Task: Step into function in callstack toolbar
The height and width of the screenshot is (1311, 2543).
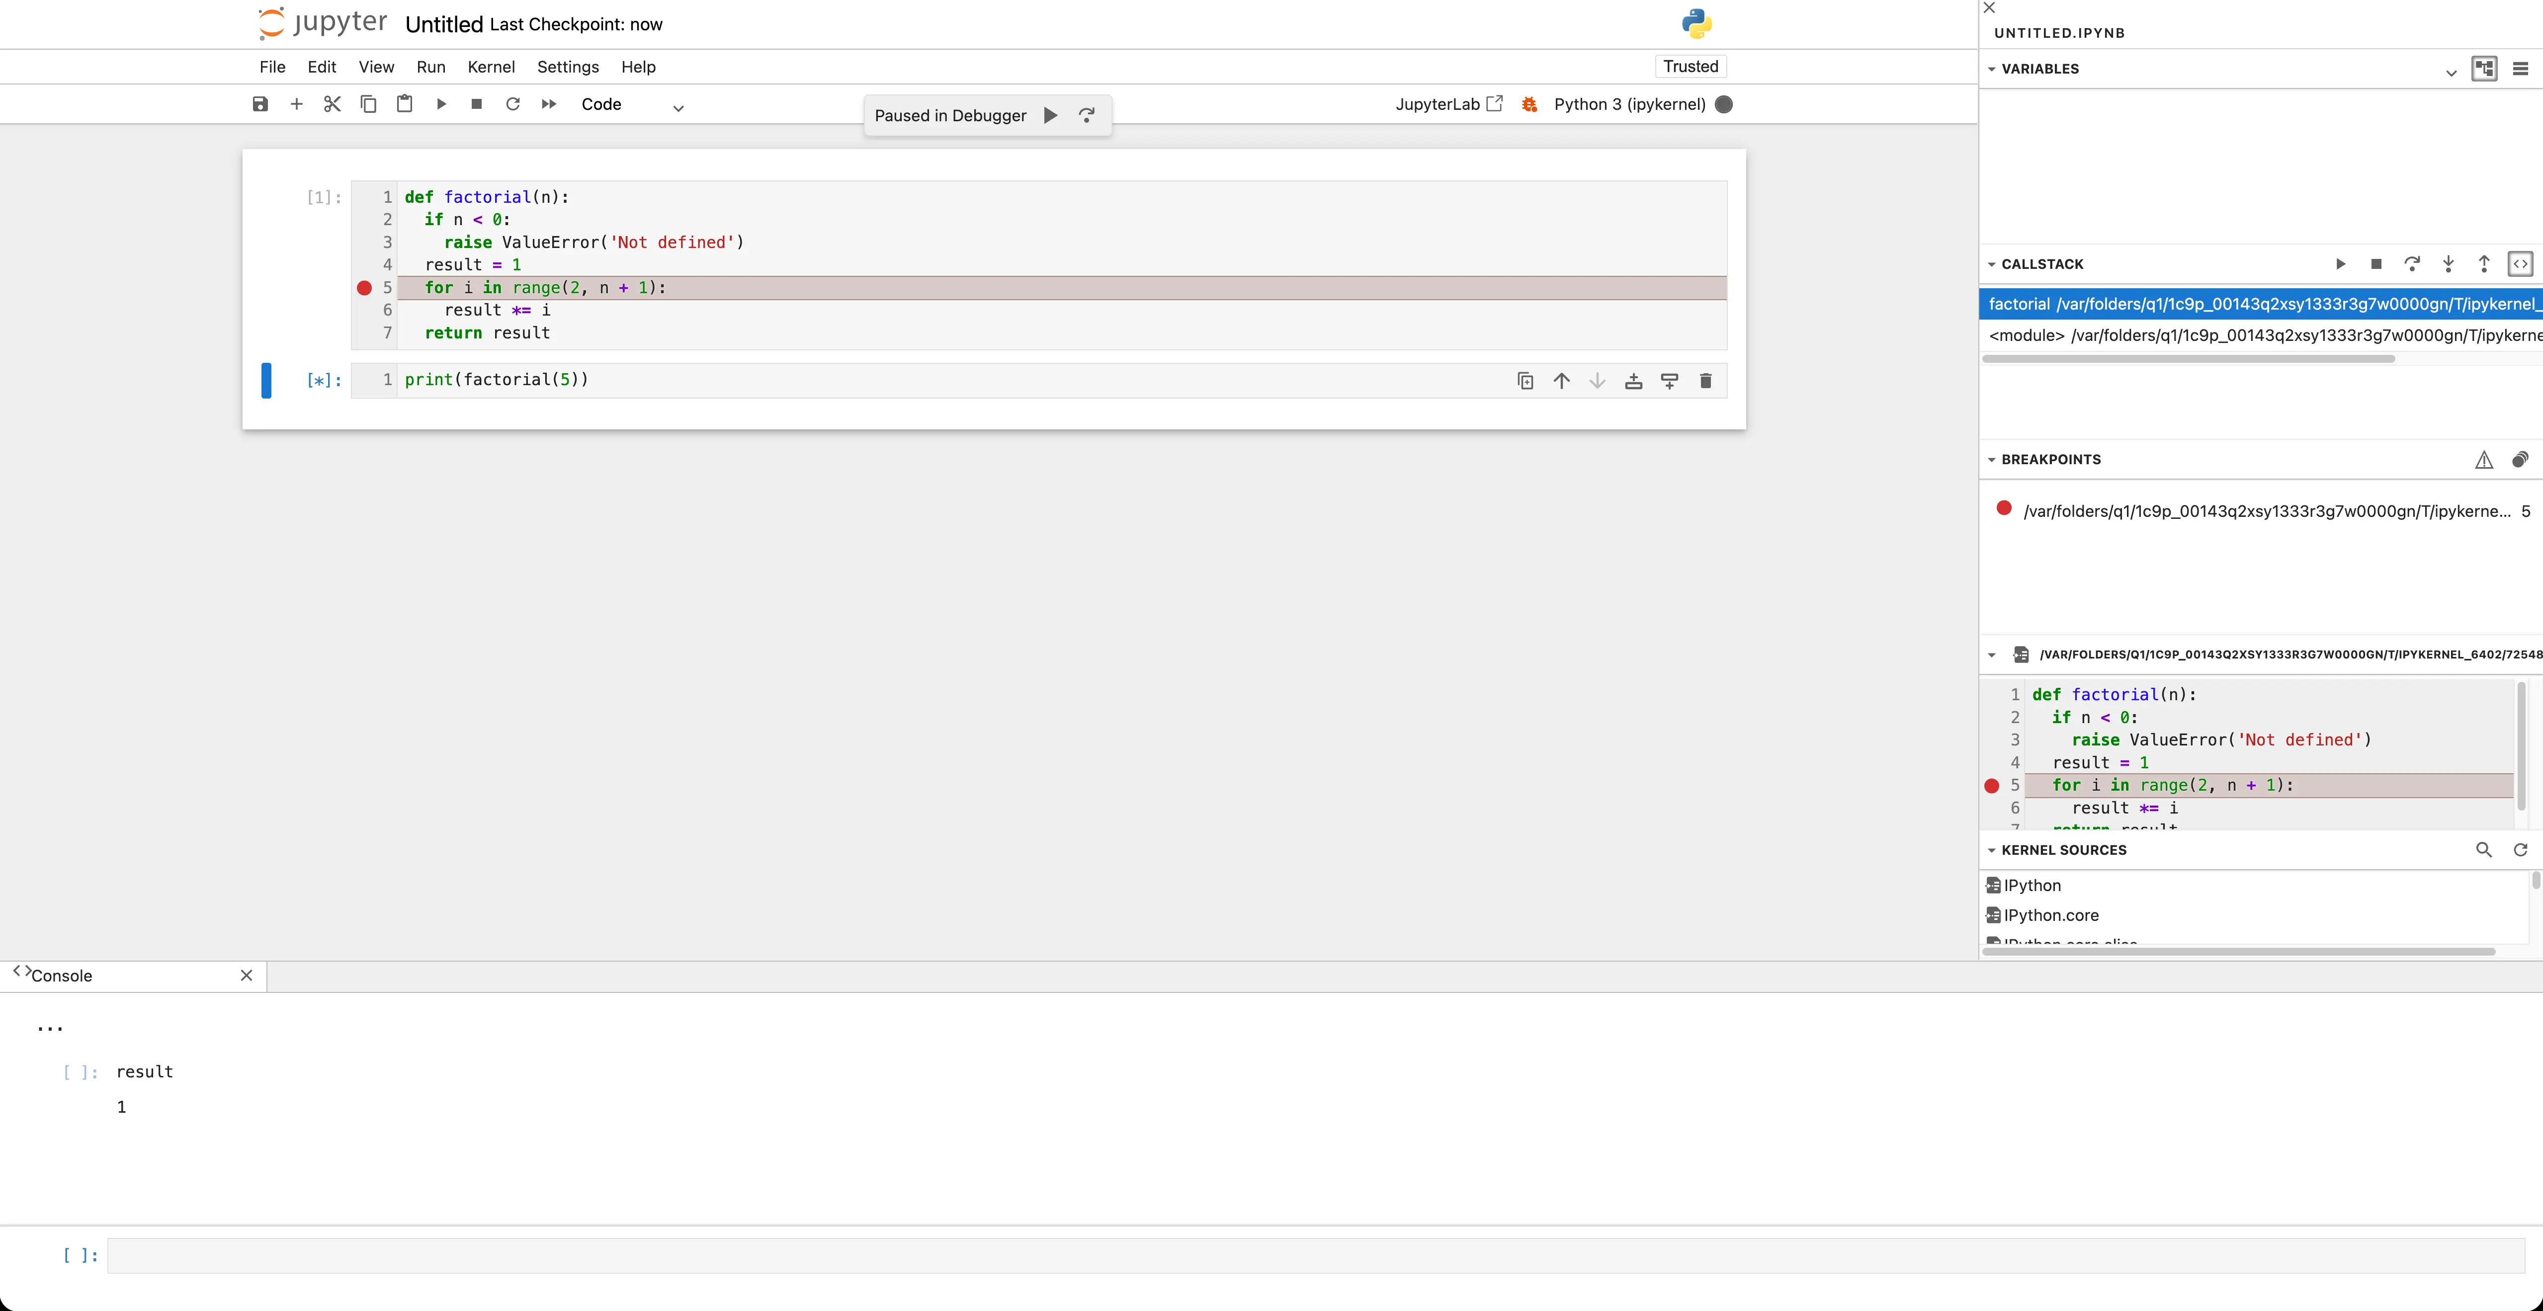Action: click(x=2448, y=263)
